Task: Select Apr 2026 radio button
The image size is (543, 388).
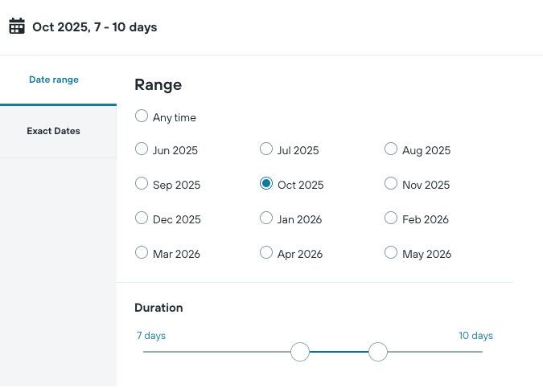Action: click(266, 253)
